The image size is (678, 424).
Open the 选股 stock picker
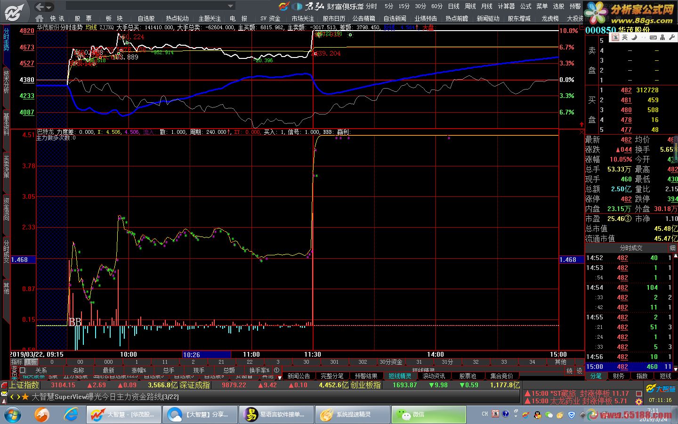click(559, 6)
